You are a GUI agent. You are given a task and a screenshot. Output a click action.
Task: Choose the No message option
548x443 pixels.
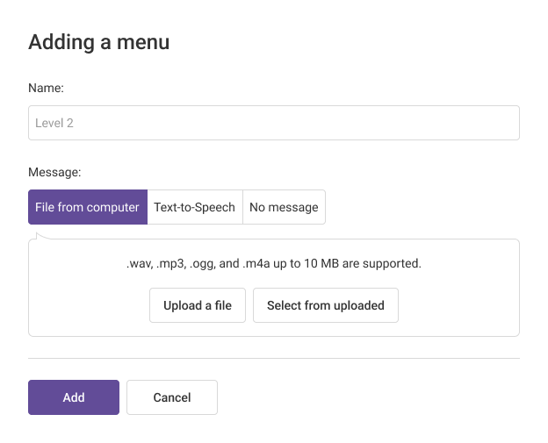tap(284, 207)
